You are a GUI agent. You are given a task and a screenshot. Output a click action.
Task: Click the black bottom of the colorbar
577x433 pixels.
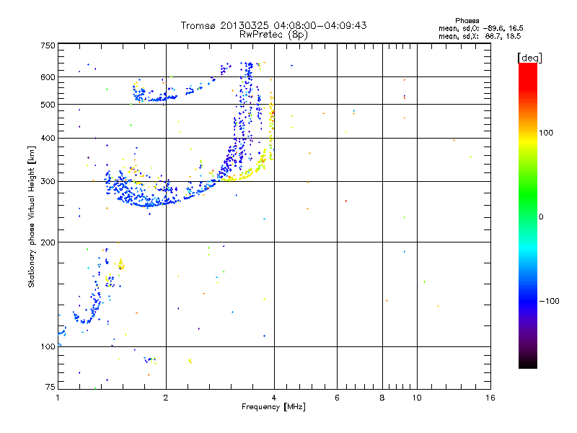528,363
